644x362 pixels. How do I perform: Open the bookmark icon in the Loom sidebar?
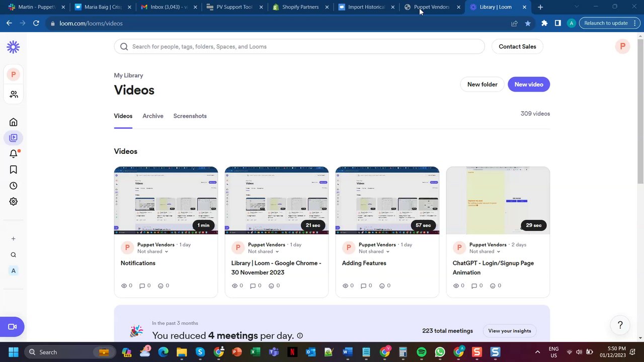pos(14,170)
